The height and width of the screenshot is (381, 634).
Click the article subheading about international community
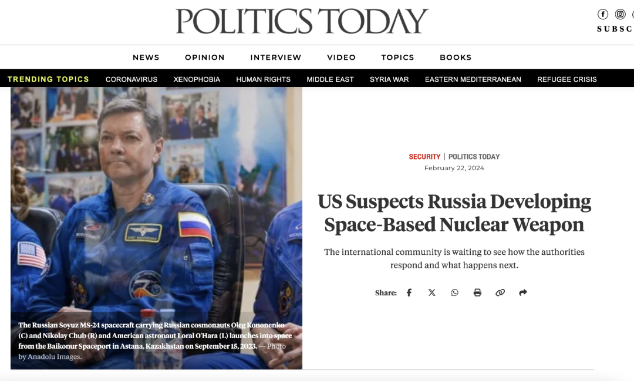pos(454,258)
